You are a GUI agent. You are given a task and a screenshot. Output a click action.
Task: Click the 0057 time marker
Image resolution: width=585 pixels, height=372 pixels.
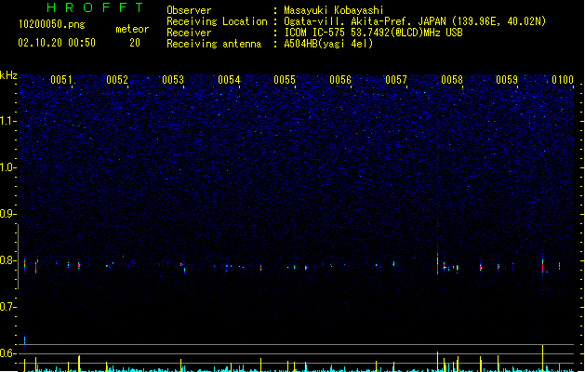(396, 80)
